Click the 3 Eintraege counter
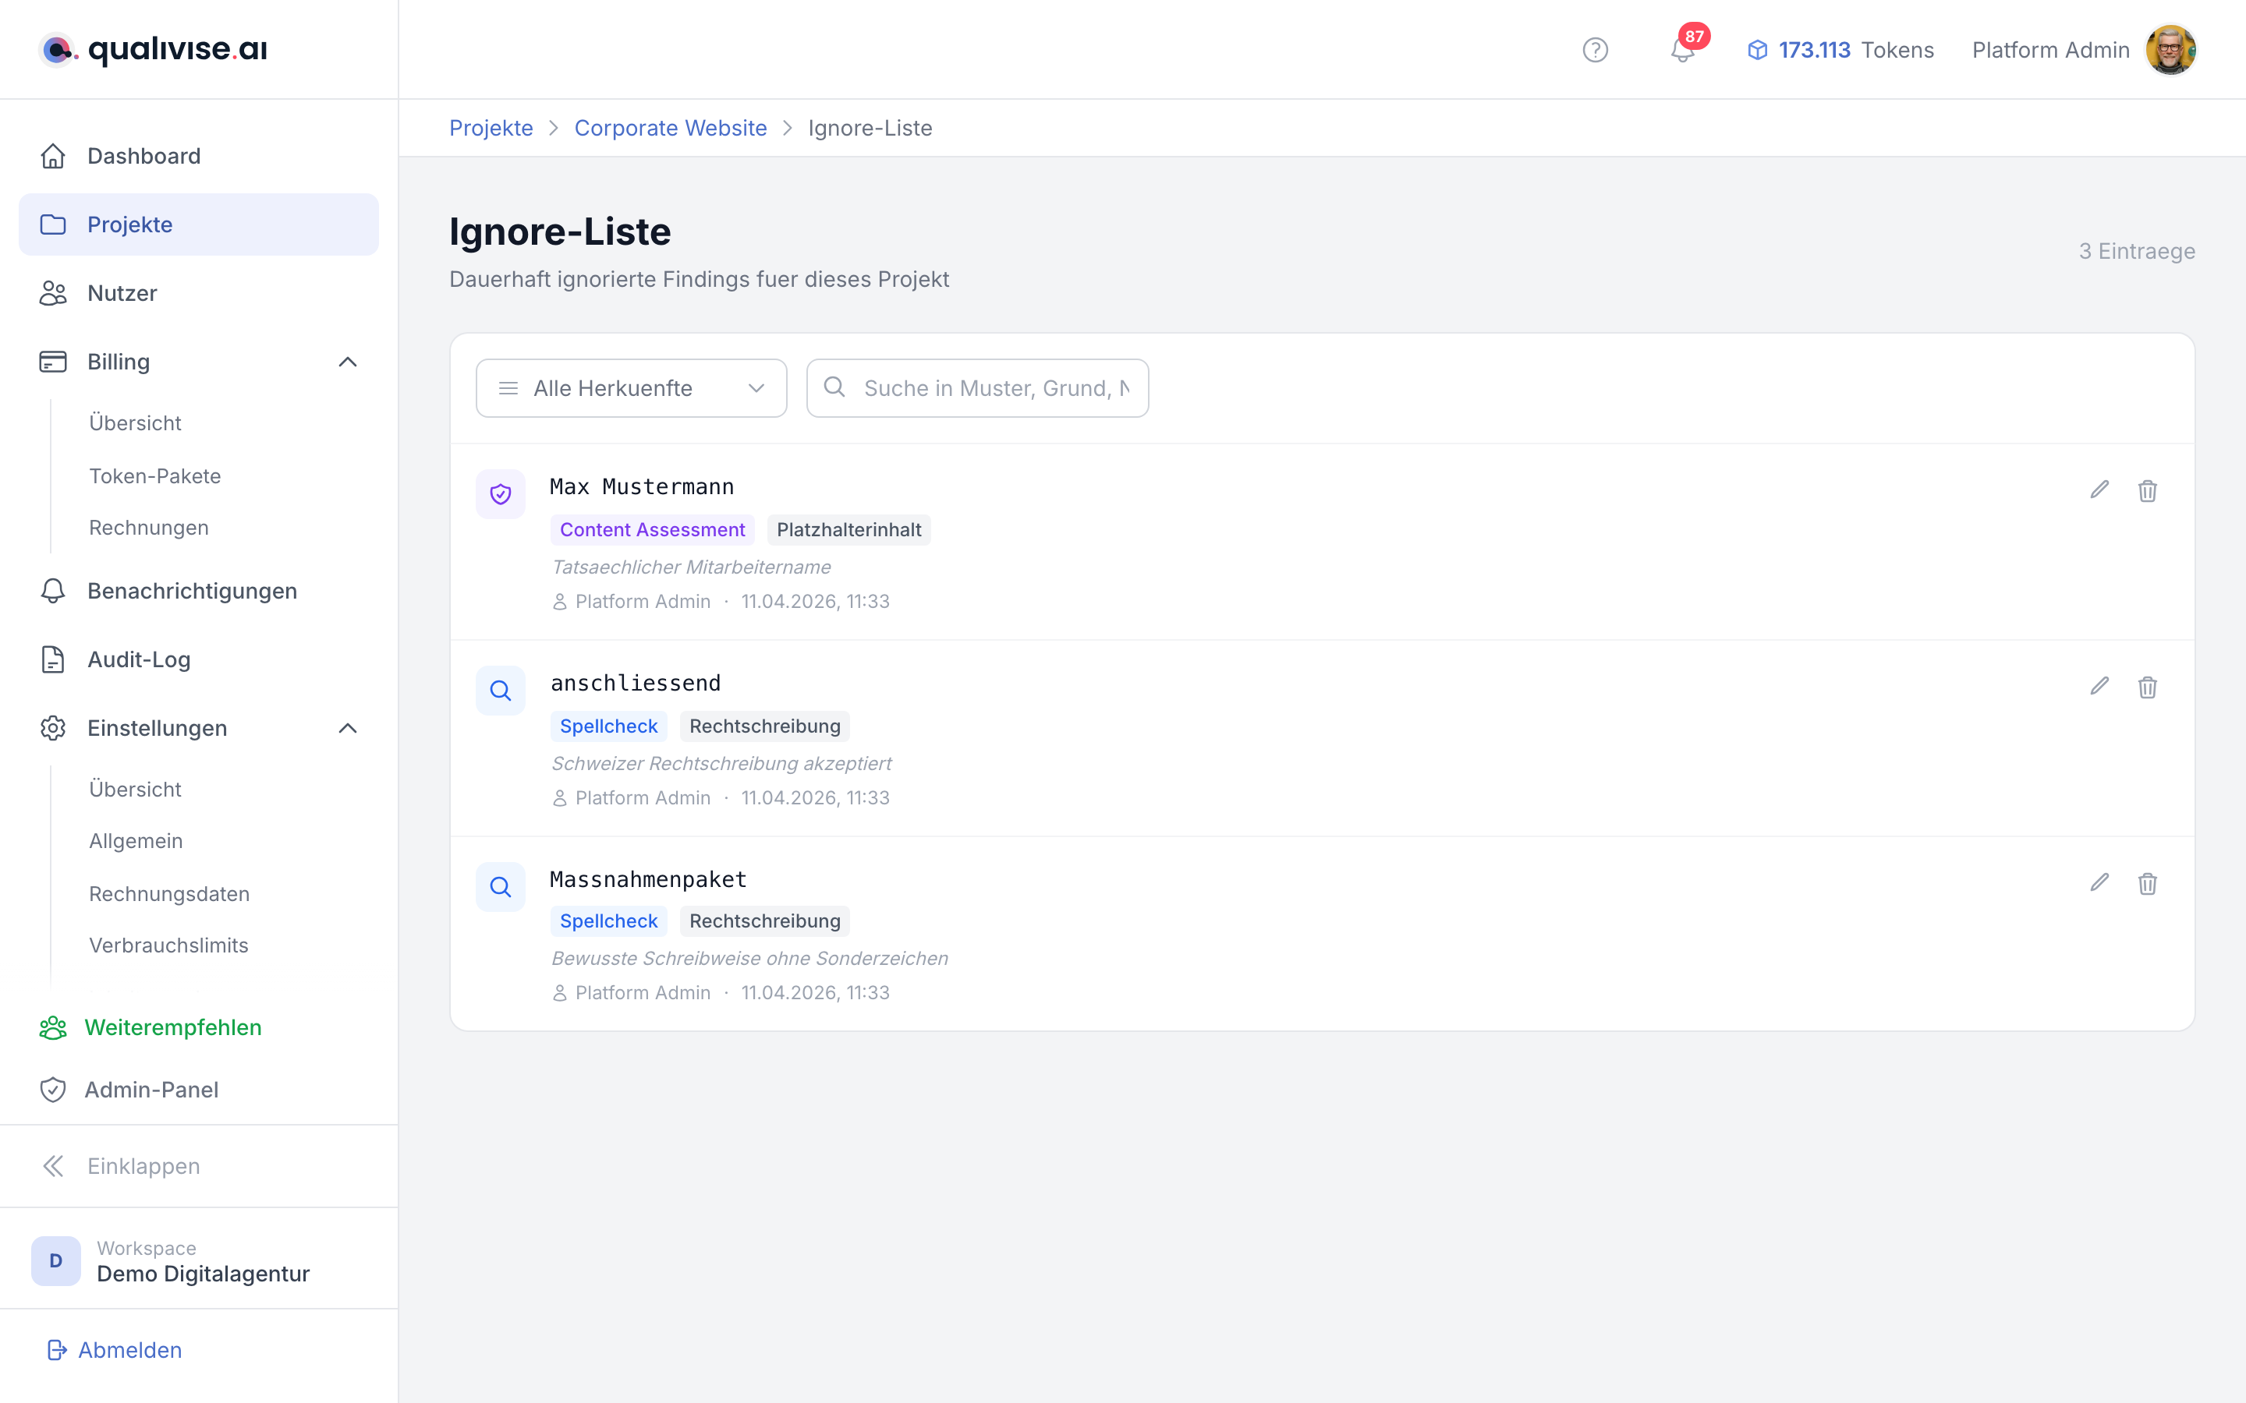This screenshot has width=2246, height=1403. 2137,252
